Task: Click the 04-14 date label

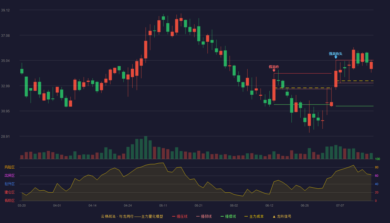Action: click(x=92, y=205)
